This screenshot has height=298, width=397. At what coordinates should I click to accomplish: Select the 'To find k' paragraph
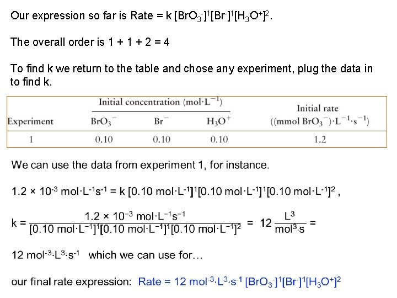tap(191, 74)
